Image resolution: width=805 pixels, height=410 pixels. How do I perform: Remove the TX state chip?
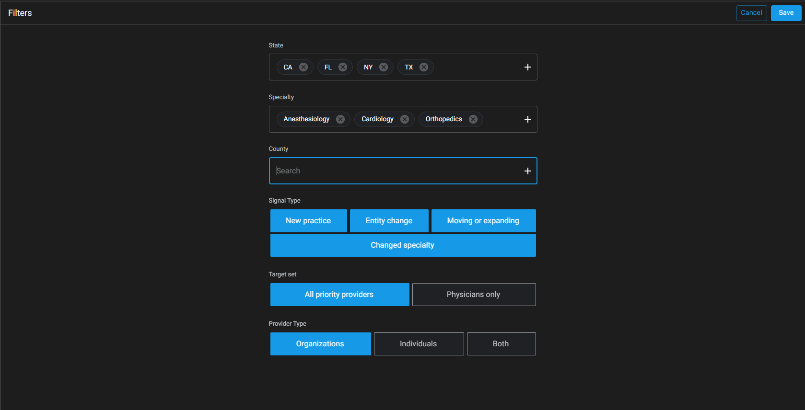(x=424, y=67)
